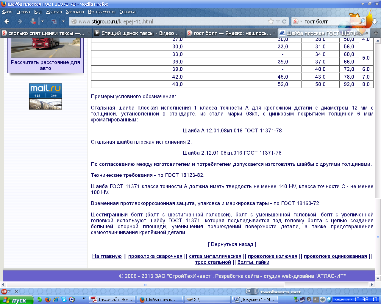Open a new tab with plus button
Viewport: 381px width, 304px height.
tap(376, 33)
